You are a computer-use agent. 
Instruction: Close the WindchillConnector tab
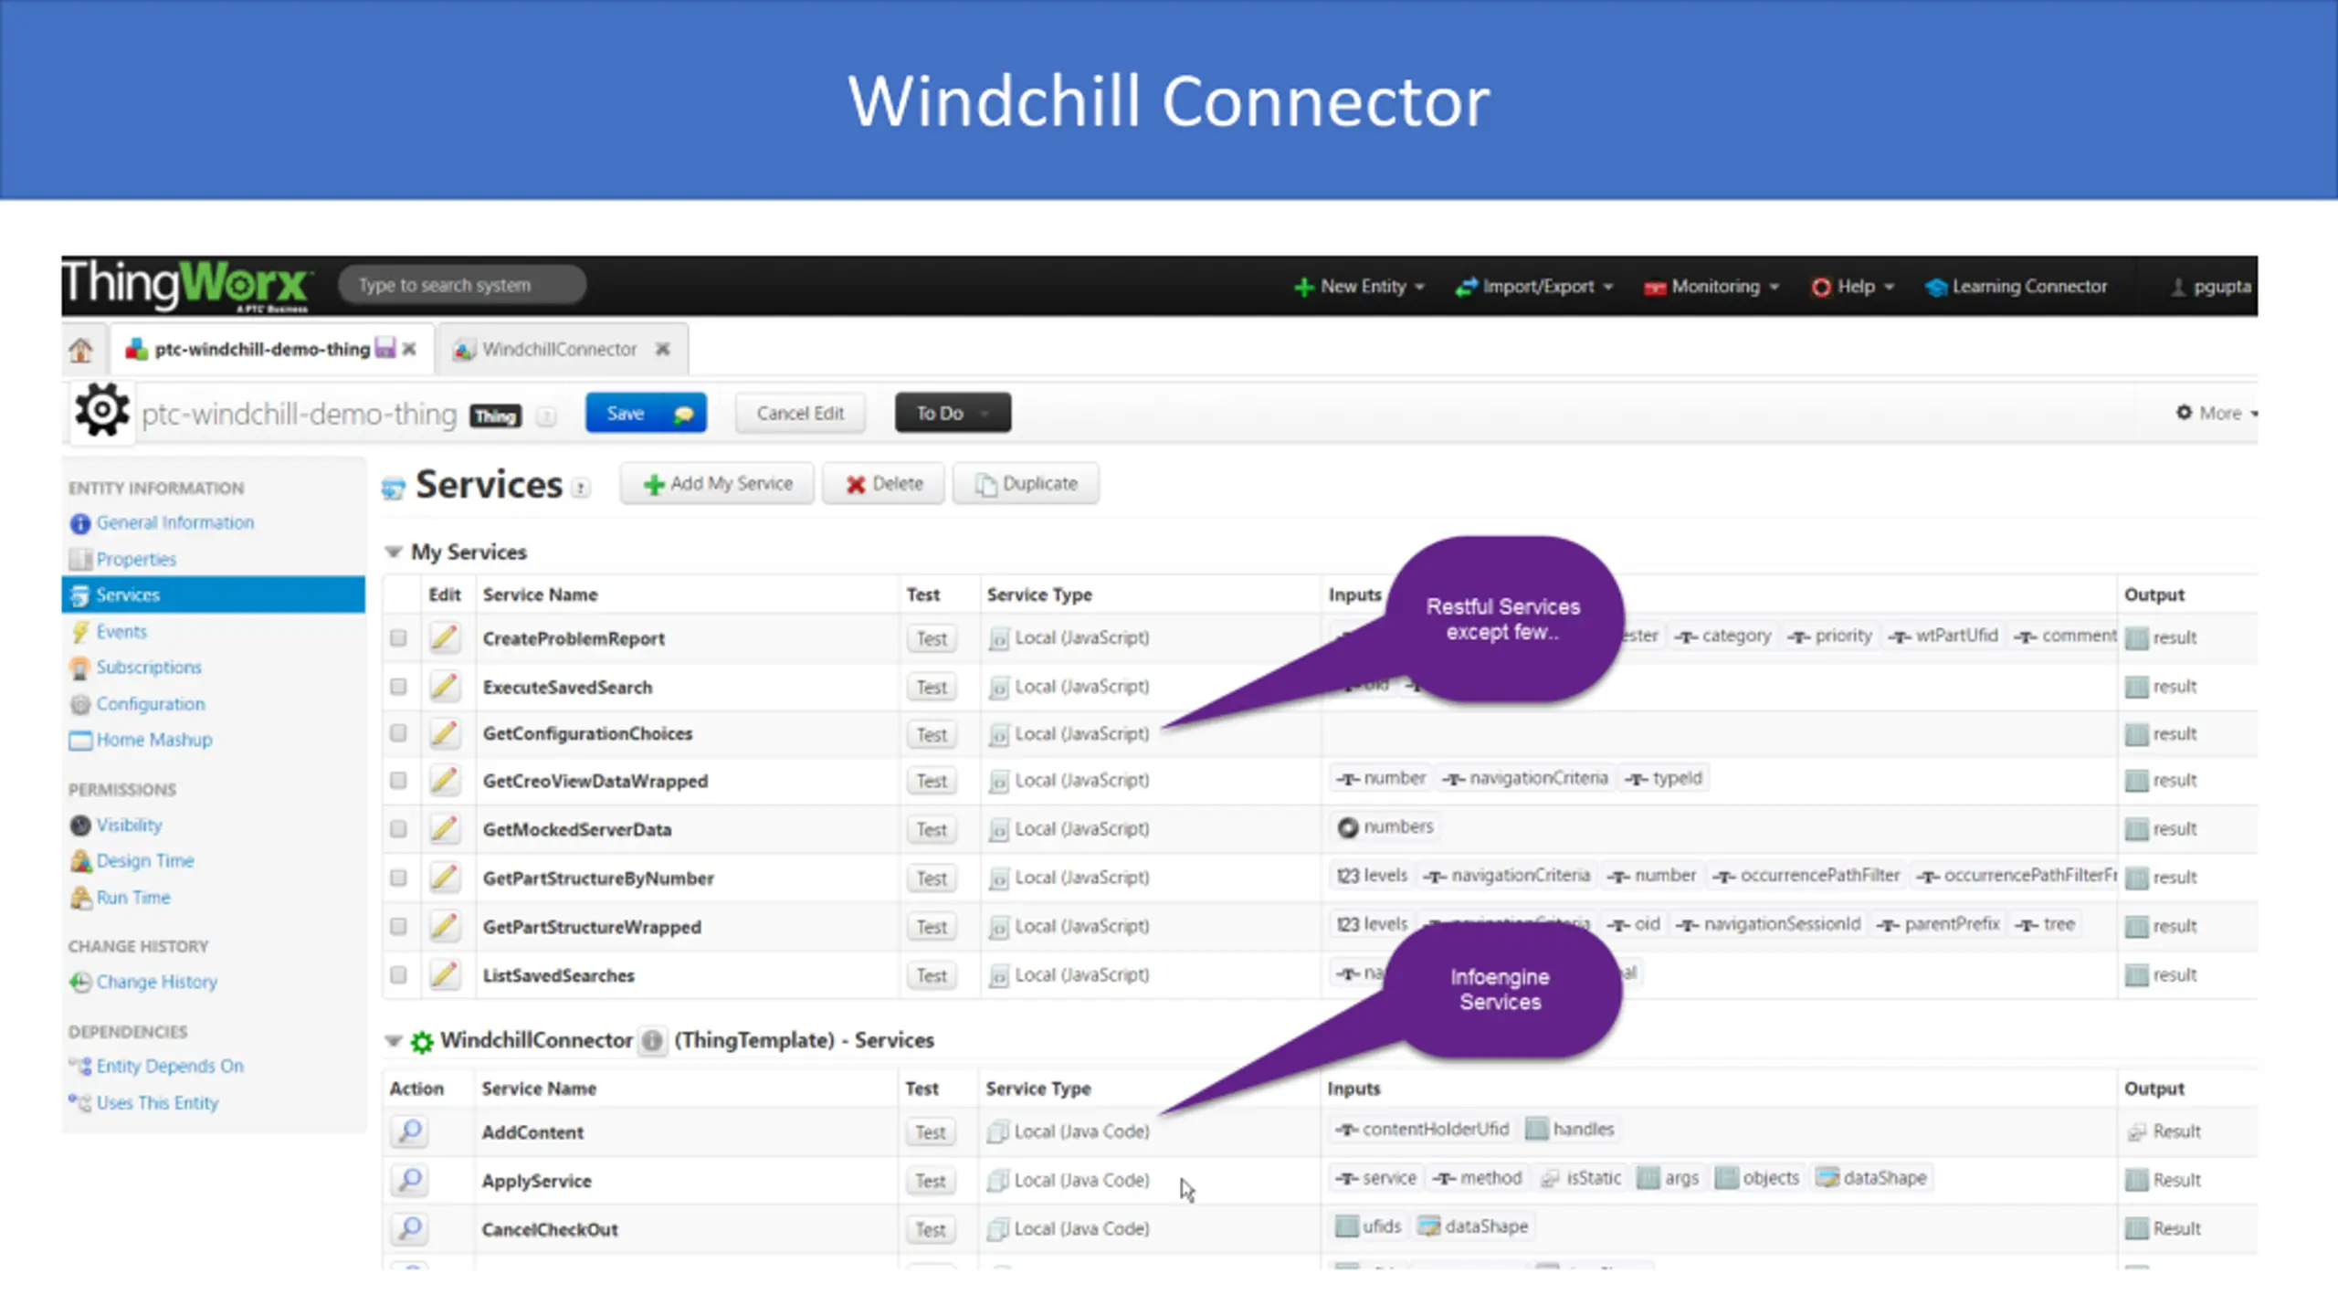pyautogui.click(x=663, y=349)
